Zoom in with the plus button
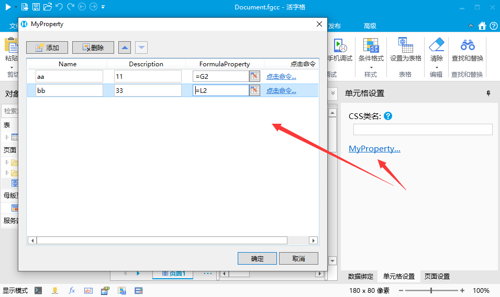The height and width of the screenshot is (297, 500). (x=462, y=290)
